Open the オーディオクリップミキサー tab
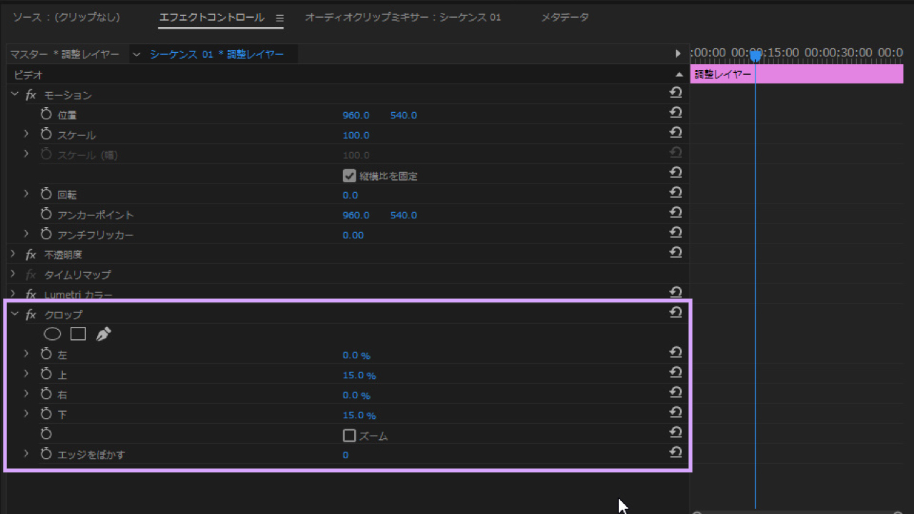The width and height of the screenshot is (914, 514). click(403, 17)
